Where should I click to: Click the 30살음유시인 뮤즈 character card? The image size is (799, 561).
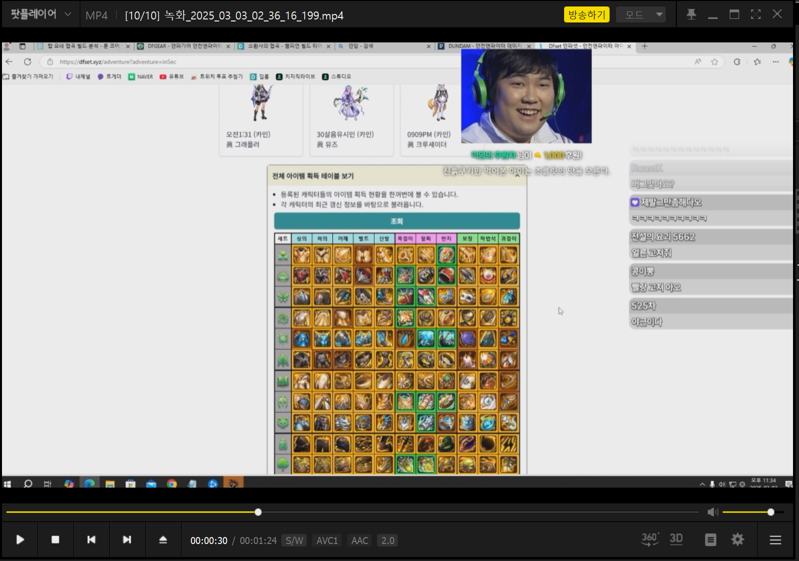(351, 120)
